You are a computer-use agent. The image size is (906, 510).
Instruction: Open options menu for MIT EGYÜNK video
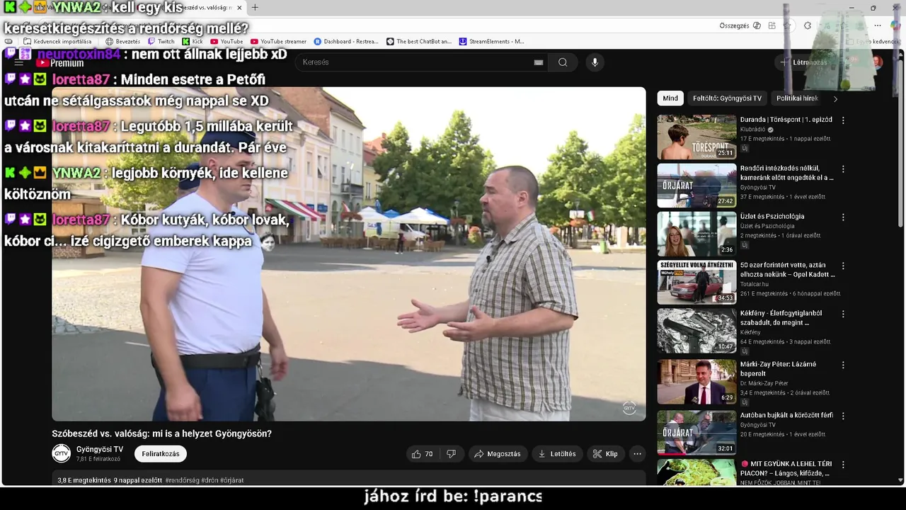843,465
